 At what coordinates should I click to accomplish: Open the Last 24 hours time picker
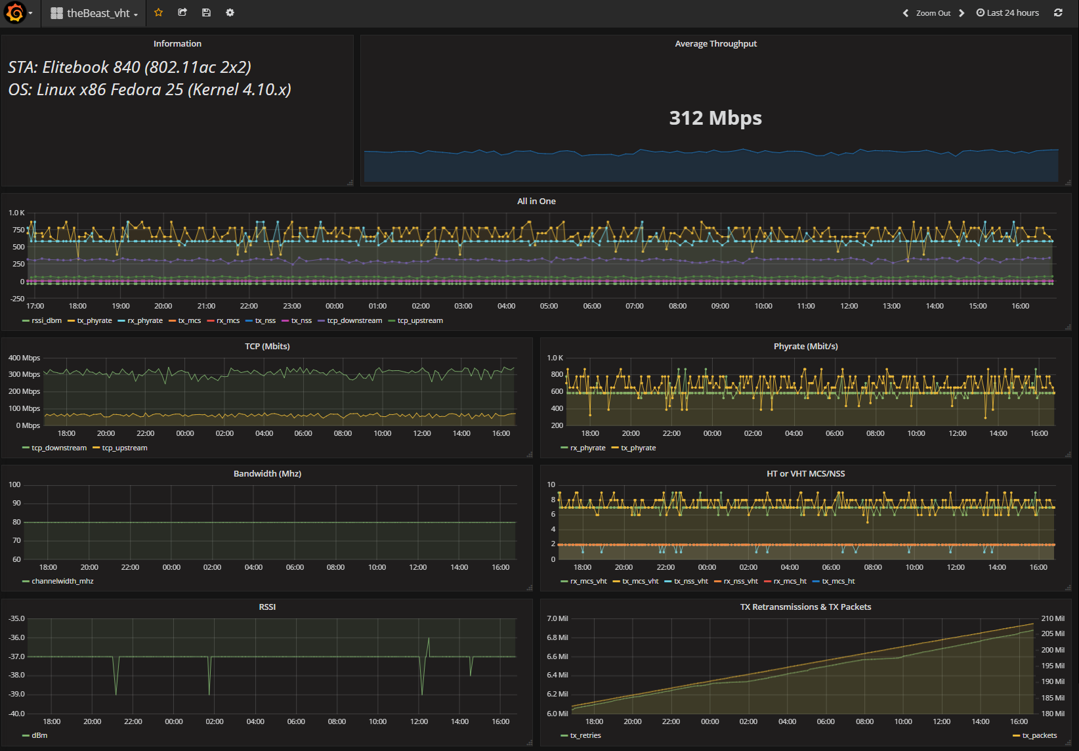tap(1007, 12)
